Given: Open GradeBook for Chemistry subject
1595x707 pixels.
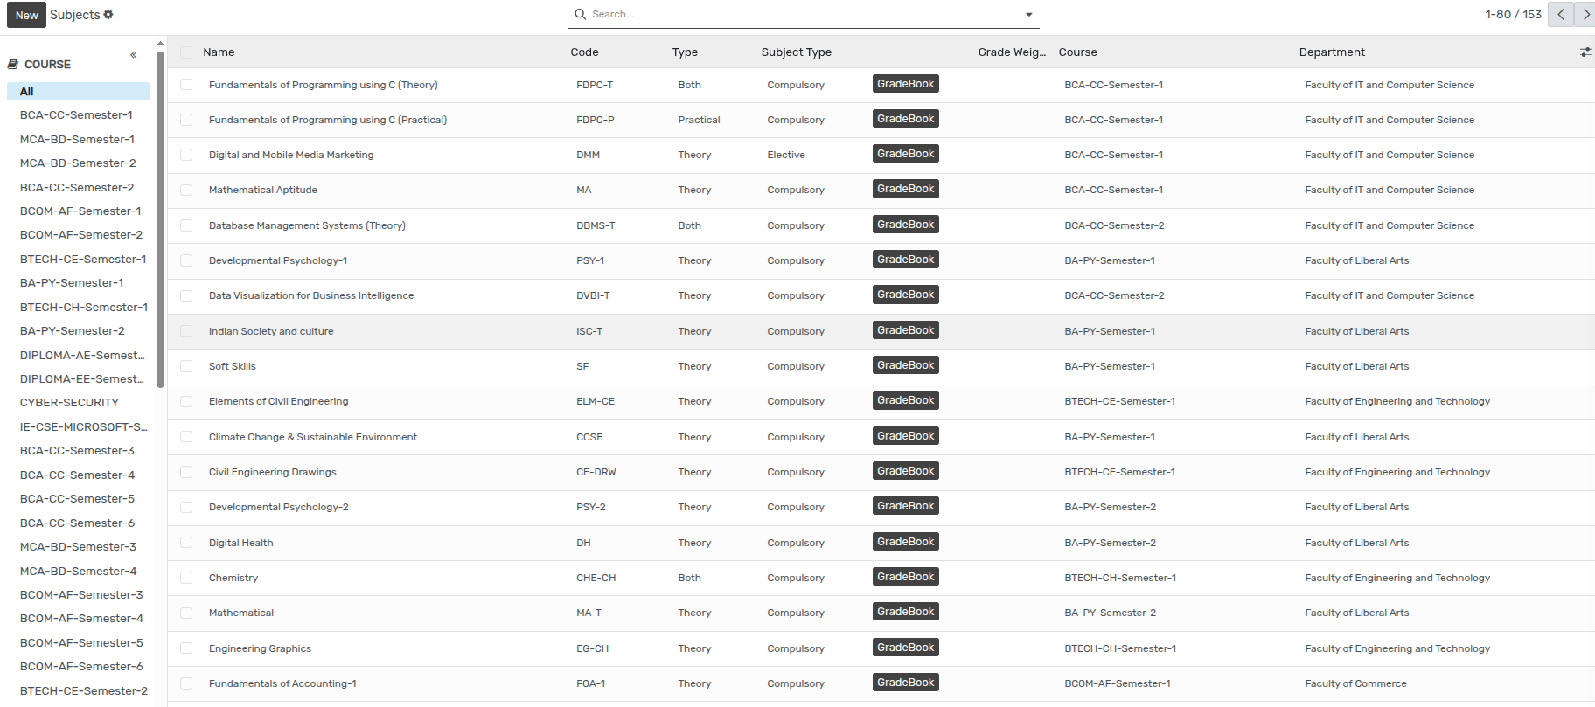Looking at the screenshot, I should coord(905,577).
